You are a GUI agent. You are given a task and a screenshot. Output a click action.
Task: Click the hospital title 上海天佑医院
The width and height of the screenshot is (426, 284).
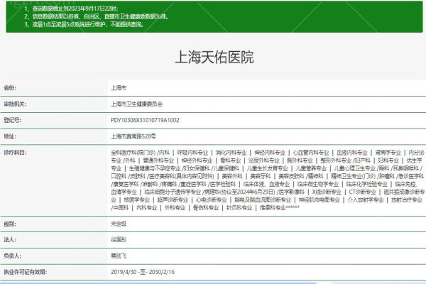pyautogui.click(x=214, y=57)
